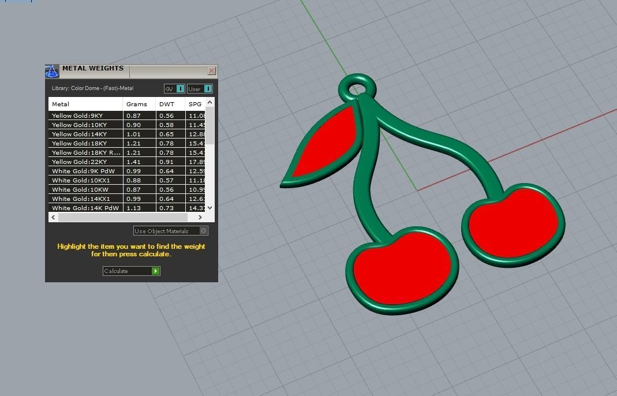Image resolution: width=617 pixels, height=396 pixels.
Task: Click DWT value 0.65
Action: 166,134
